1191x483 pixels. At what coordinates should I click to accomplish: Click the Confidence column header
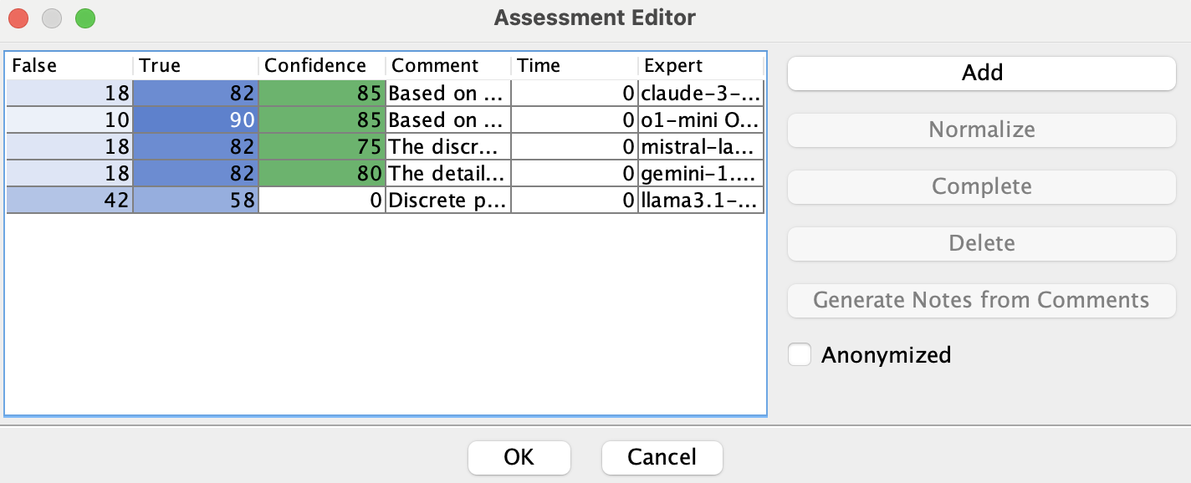[x=322, y=66]
